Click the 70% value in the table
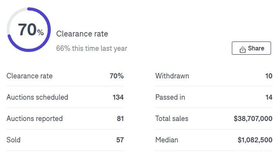The width and height of the screenshot is (278, 154). coord(117,76)
